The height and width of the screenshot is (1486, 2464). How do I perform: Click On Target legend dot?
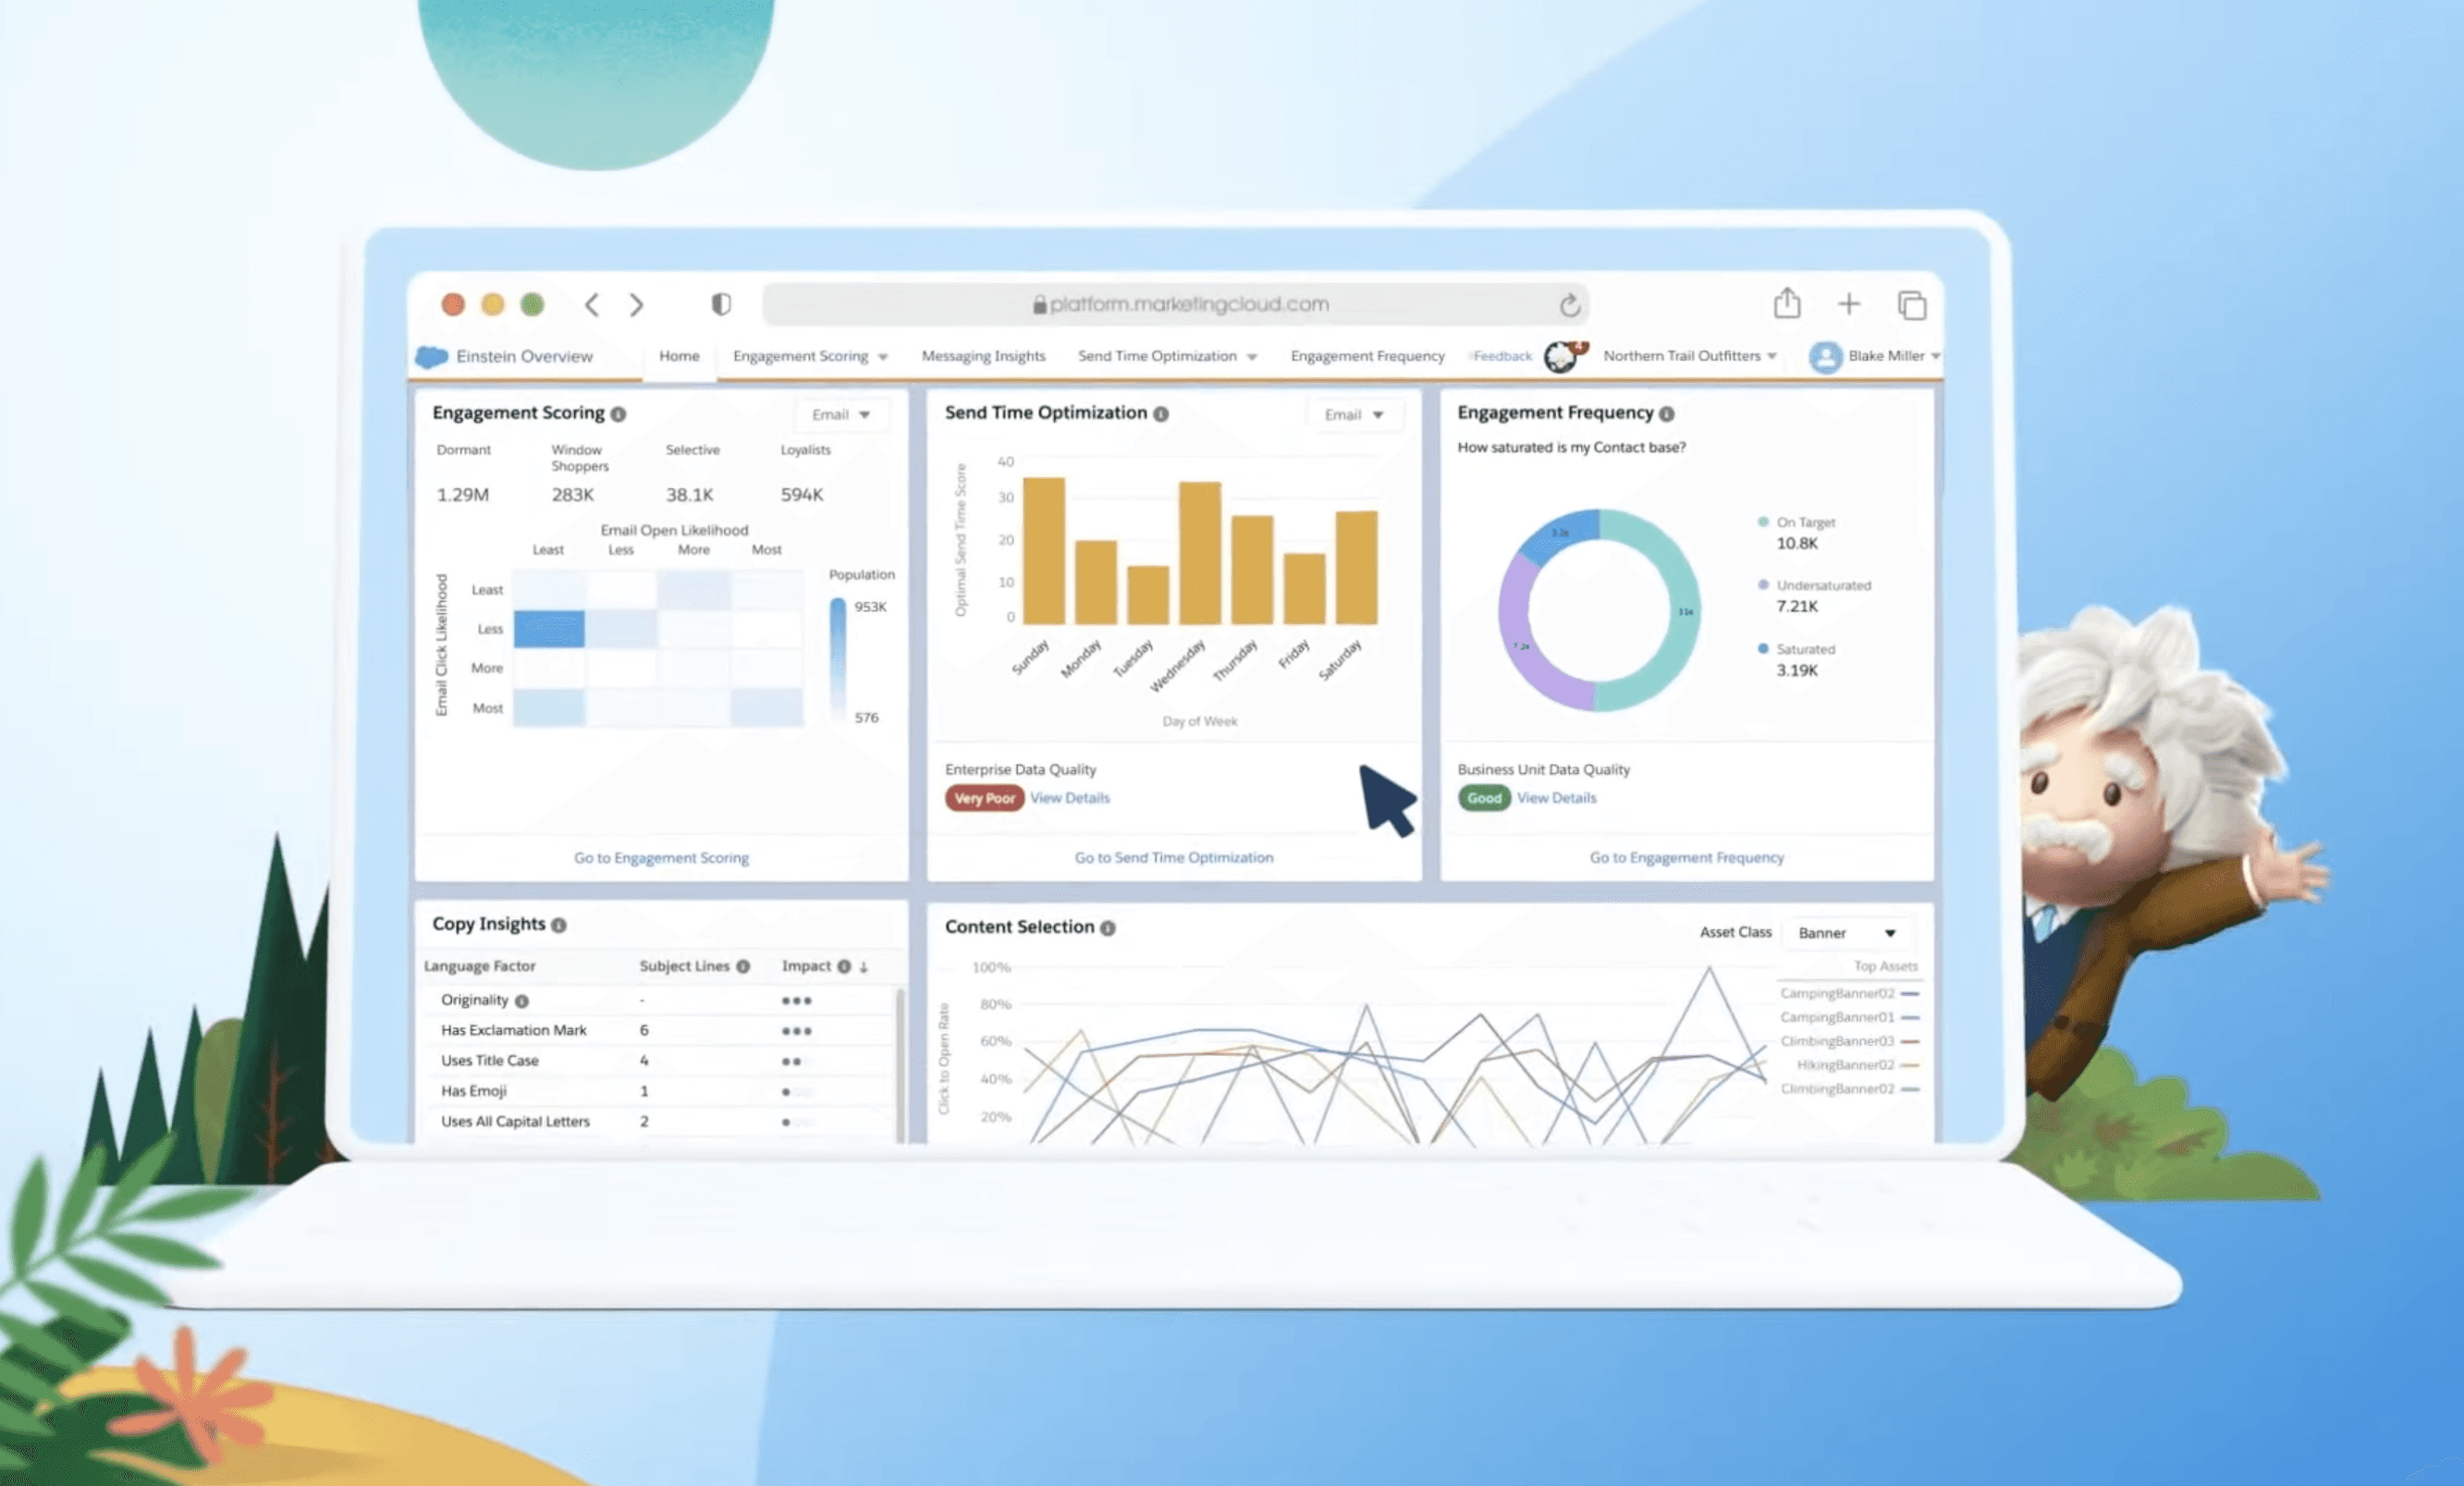(1763, 522)
